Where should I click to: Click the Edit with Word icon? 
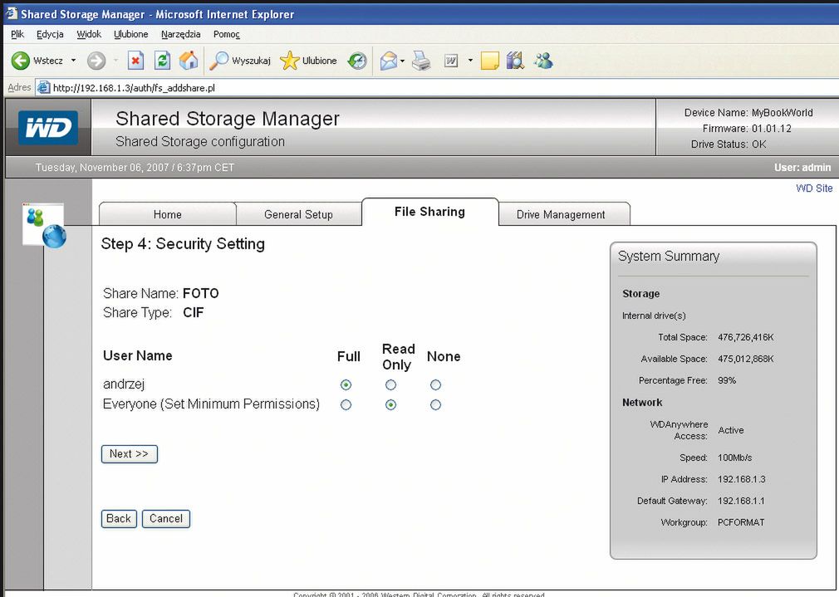click(451, 61)
